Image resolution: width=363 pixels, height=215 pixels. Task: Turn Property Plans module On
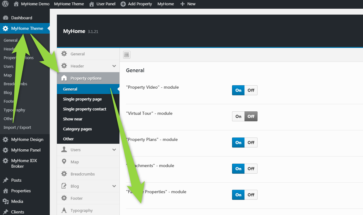pyautogui.click(x=238, y=143)
